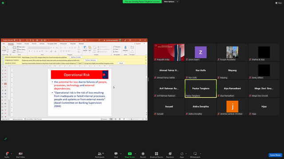284x159 pixels.
Task: Expand Audio options arrow
Action: [12, 154]
